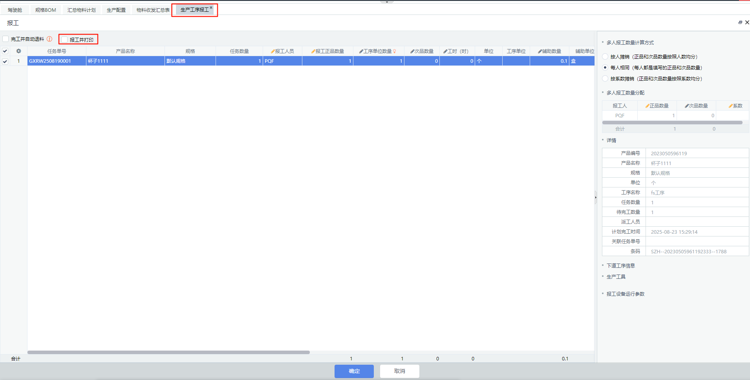Click the pencil icon in 报工人员 header
The height and width of the screenshot is (380, 750).
[x=273, y=51]
